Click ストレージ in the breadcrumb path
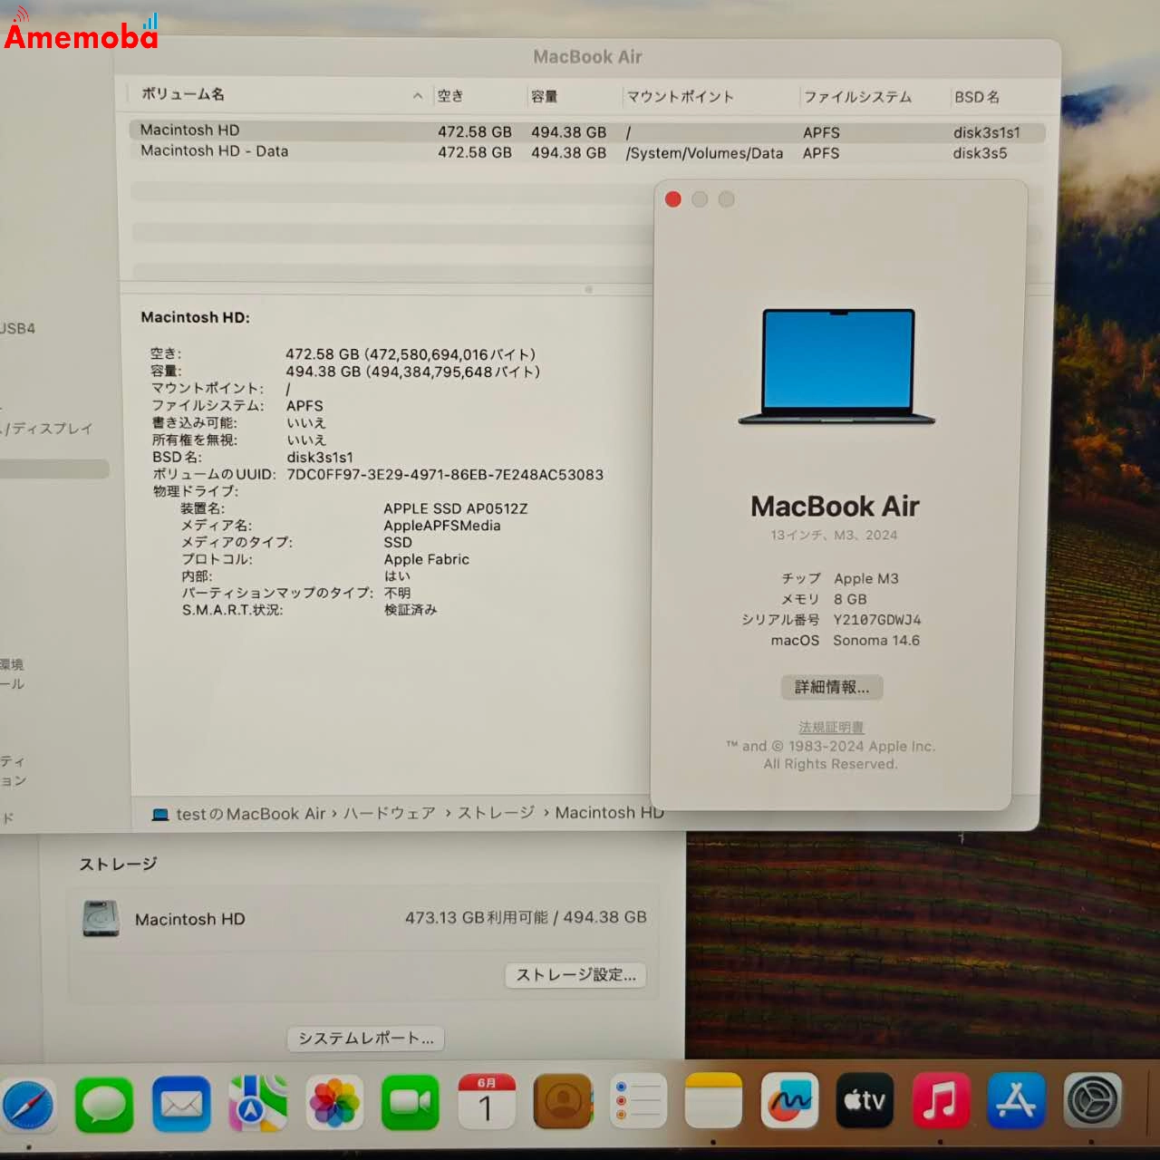The width and height of the screenshot is (1160, 1160). pos(498,814)
